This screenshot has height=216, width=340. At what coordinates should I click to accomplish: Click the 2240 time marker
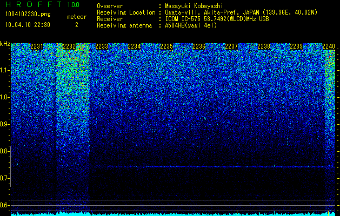click(329, 46)
